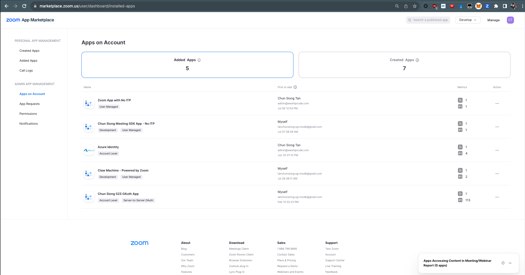Open the MetaMask fox extension
525x275 pixels.
[479, 6]
